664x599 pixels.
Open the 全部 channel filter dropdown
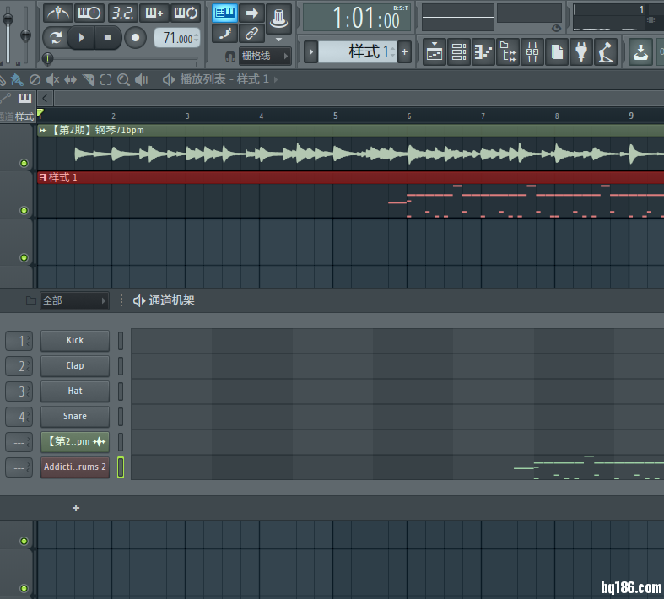pyautogui.click(x=74, y=300)
